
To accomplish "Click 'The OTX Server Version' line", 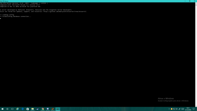I will [24, 3].
